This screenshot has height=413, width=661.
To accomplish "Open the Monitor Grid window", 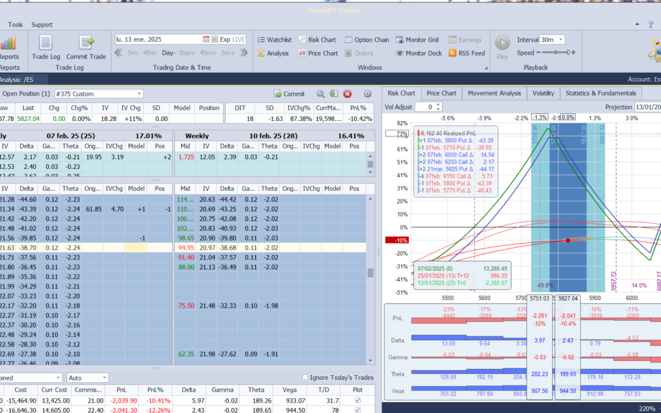I will pos(417,40).
